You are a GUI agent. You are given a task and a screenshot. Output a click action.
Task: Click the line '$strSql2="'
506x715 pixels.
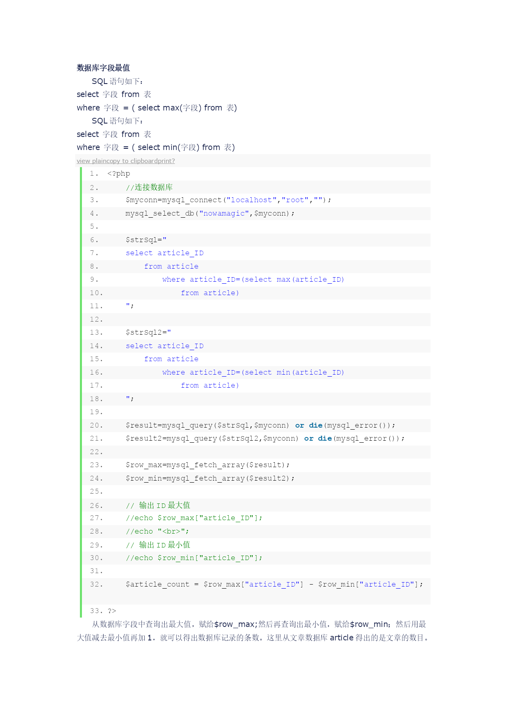click(148, 333)
